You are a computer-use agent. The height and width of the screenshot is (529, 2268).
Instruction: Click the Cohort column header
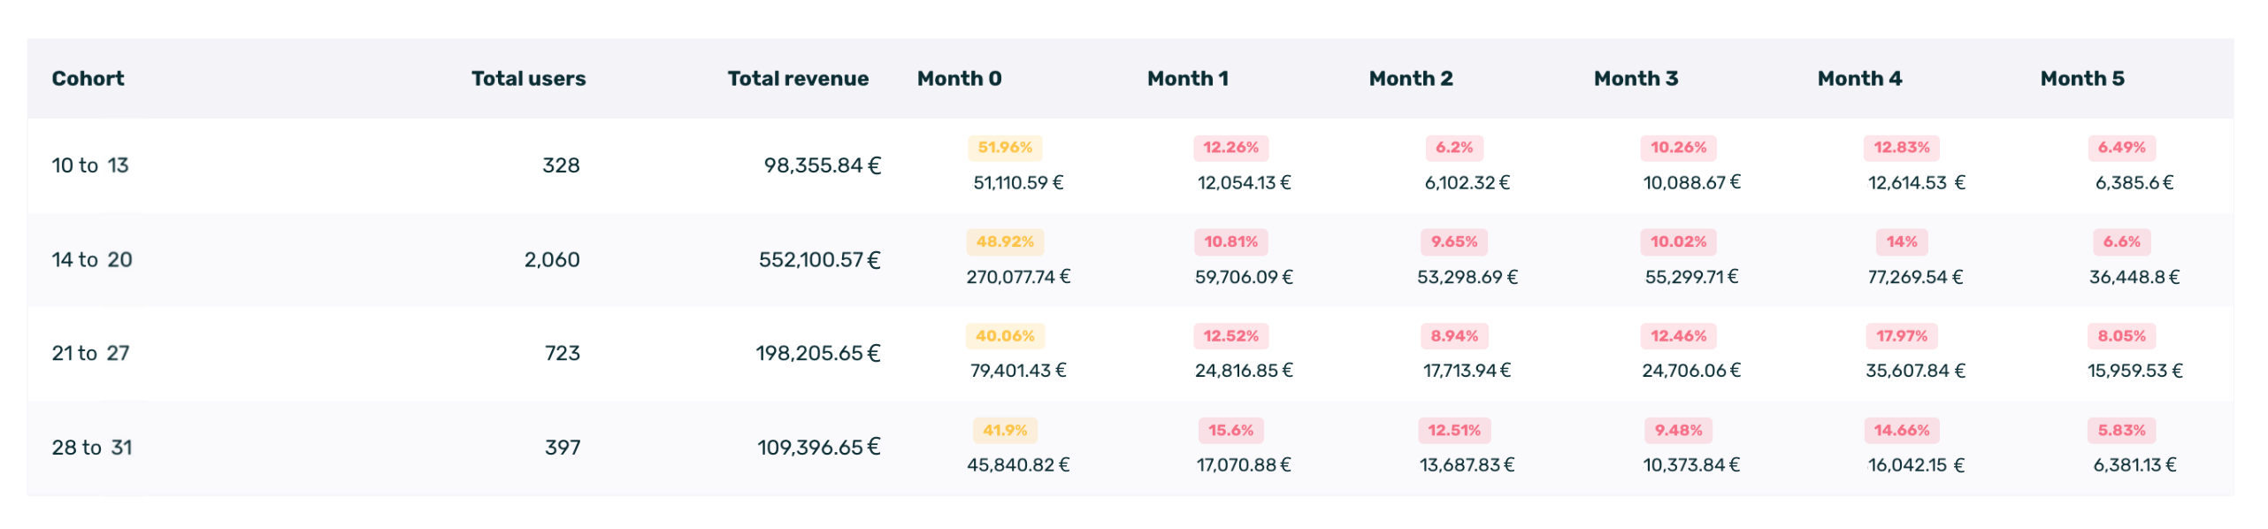(88, 79)
